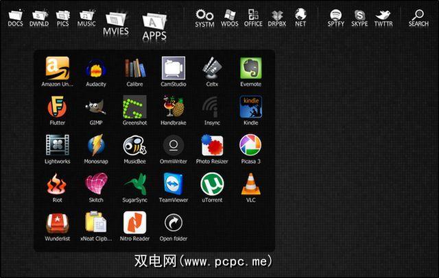Screen dimensions: 439x278
Task: Open Greenshot
Action: pos(134,110)
